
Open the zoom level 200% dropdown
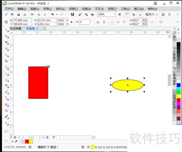114,15
